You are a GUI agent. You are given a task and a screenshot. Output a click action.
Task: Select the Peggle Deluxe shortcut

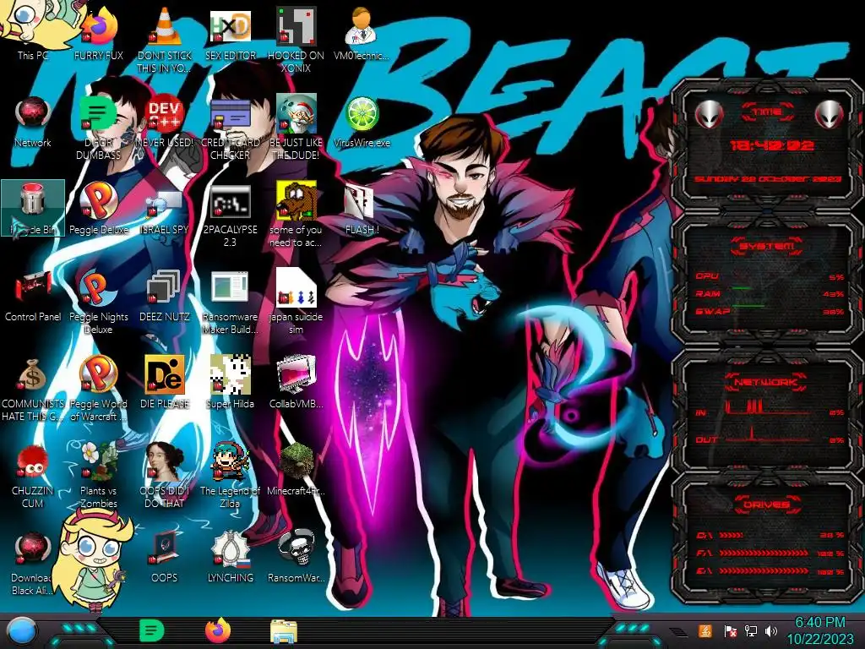(99, 208)
